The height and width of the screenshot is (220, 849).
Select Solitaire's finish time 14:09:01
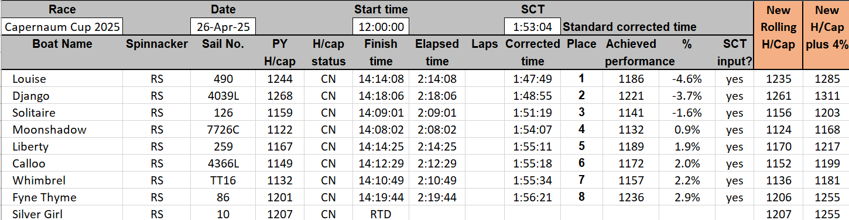tap(381, 113)
